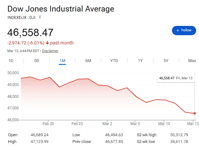Show the 5Y chart range
This screenshot has width=199, height=150.
tap(166, 61)
